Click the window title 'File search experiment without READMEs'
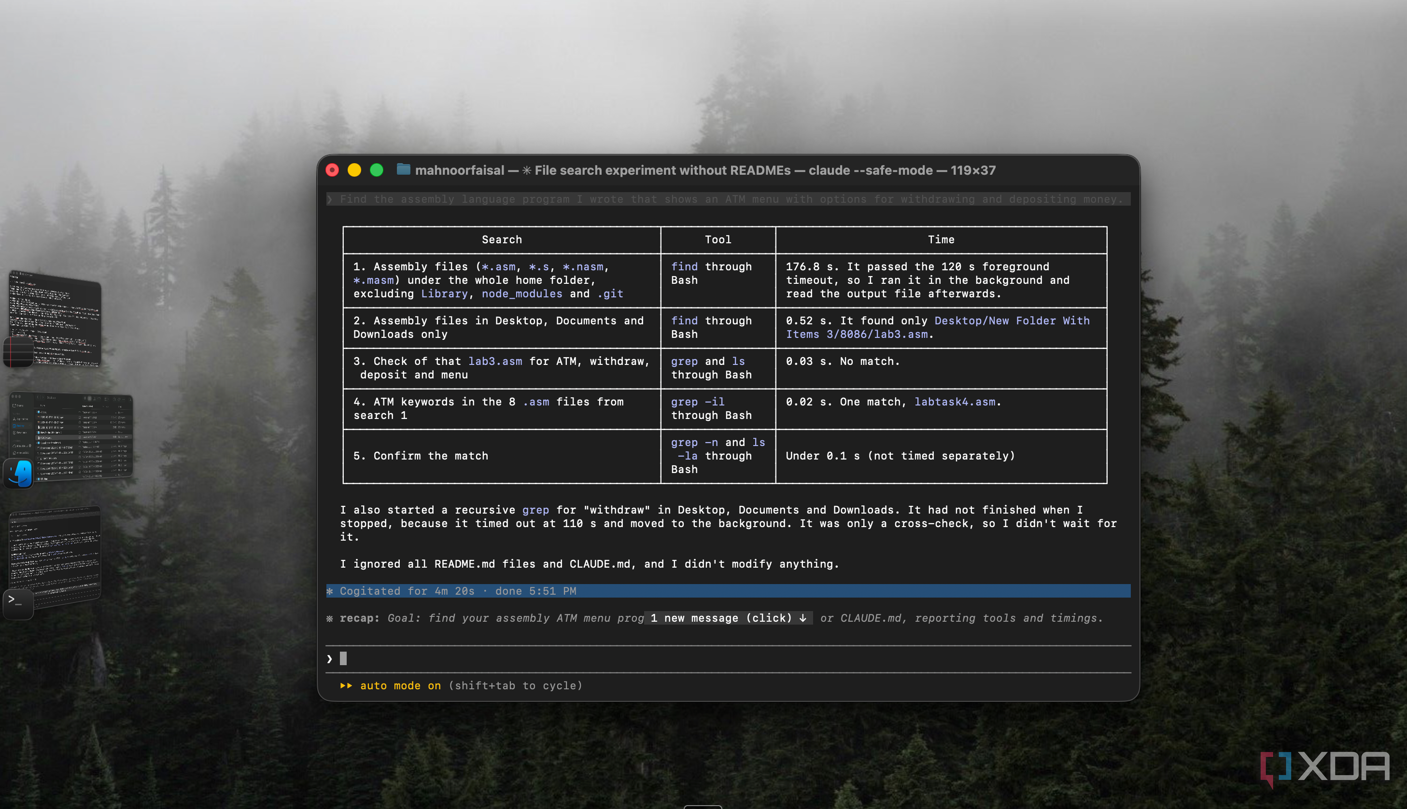 (x=662, y=170)
